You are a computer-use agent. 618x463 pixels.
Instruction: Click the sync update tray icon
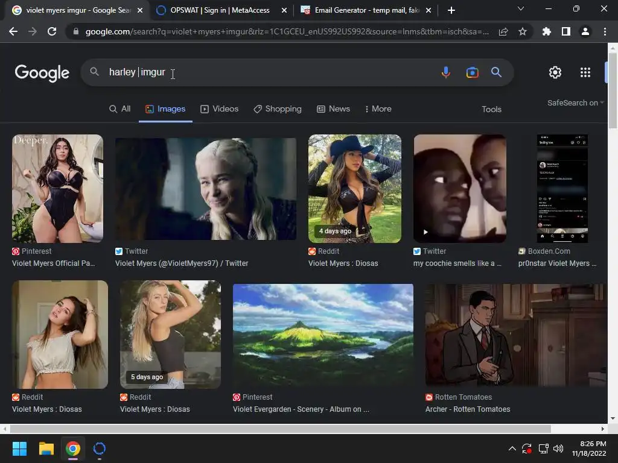(527, 449)
